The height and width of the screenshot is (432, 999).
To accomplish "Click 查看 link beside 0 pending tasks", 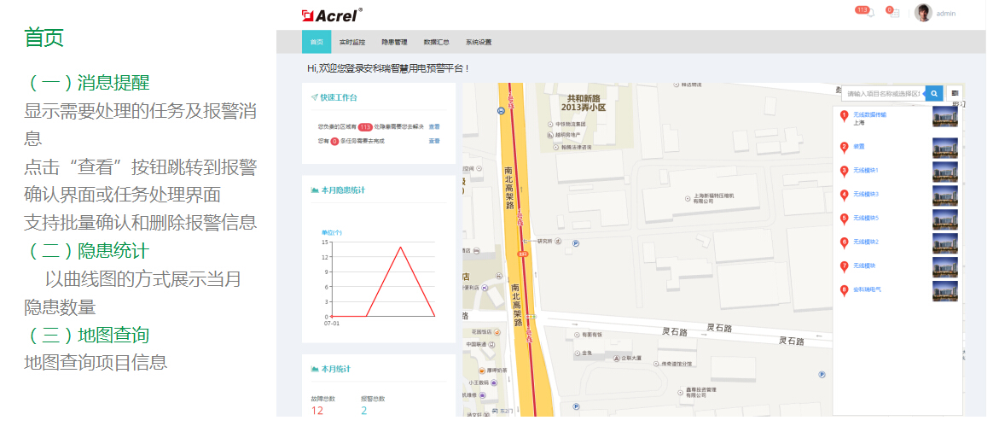I will pos(434,141).
